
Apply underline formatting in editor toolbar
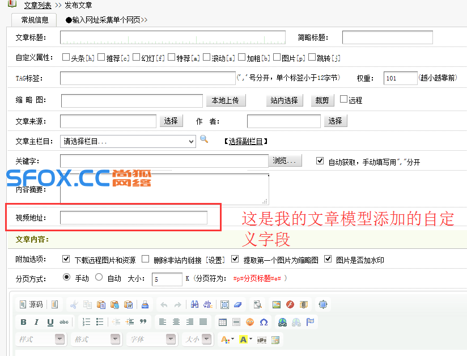pos(50,322)
